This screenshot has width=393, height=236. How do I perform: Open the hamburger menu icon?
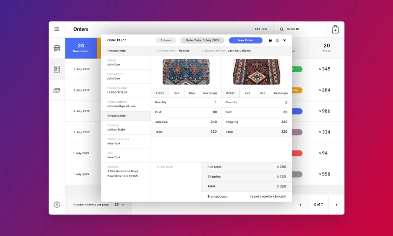(x=57, y=29)
